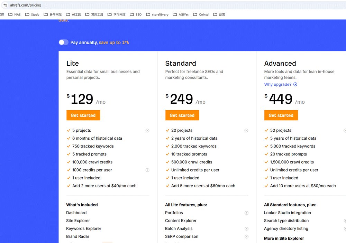
Task: Open the Why upgrade? link
Action: (x=278, y=84)
